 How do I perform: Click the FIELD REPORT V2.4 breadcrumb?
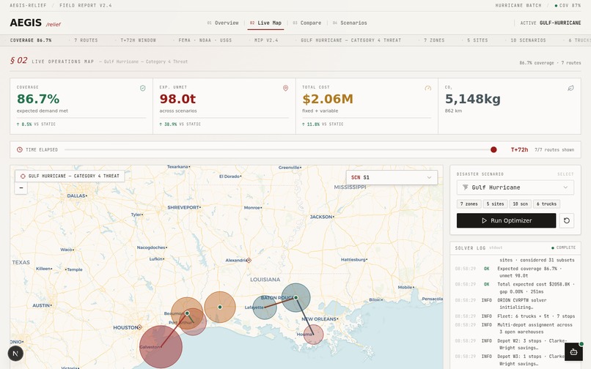pos(86,5)
